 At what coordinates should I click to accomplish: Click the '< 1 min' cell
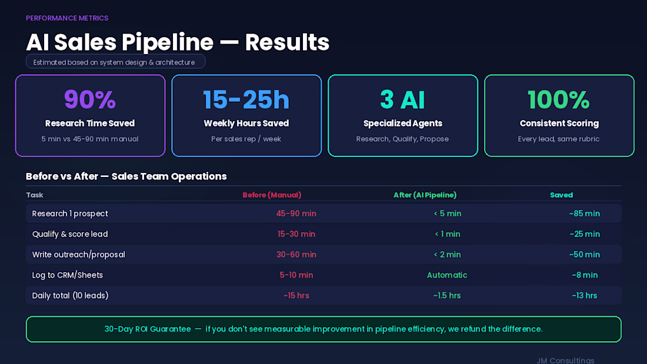coord(447,234)
